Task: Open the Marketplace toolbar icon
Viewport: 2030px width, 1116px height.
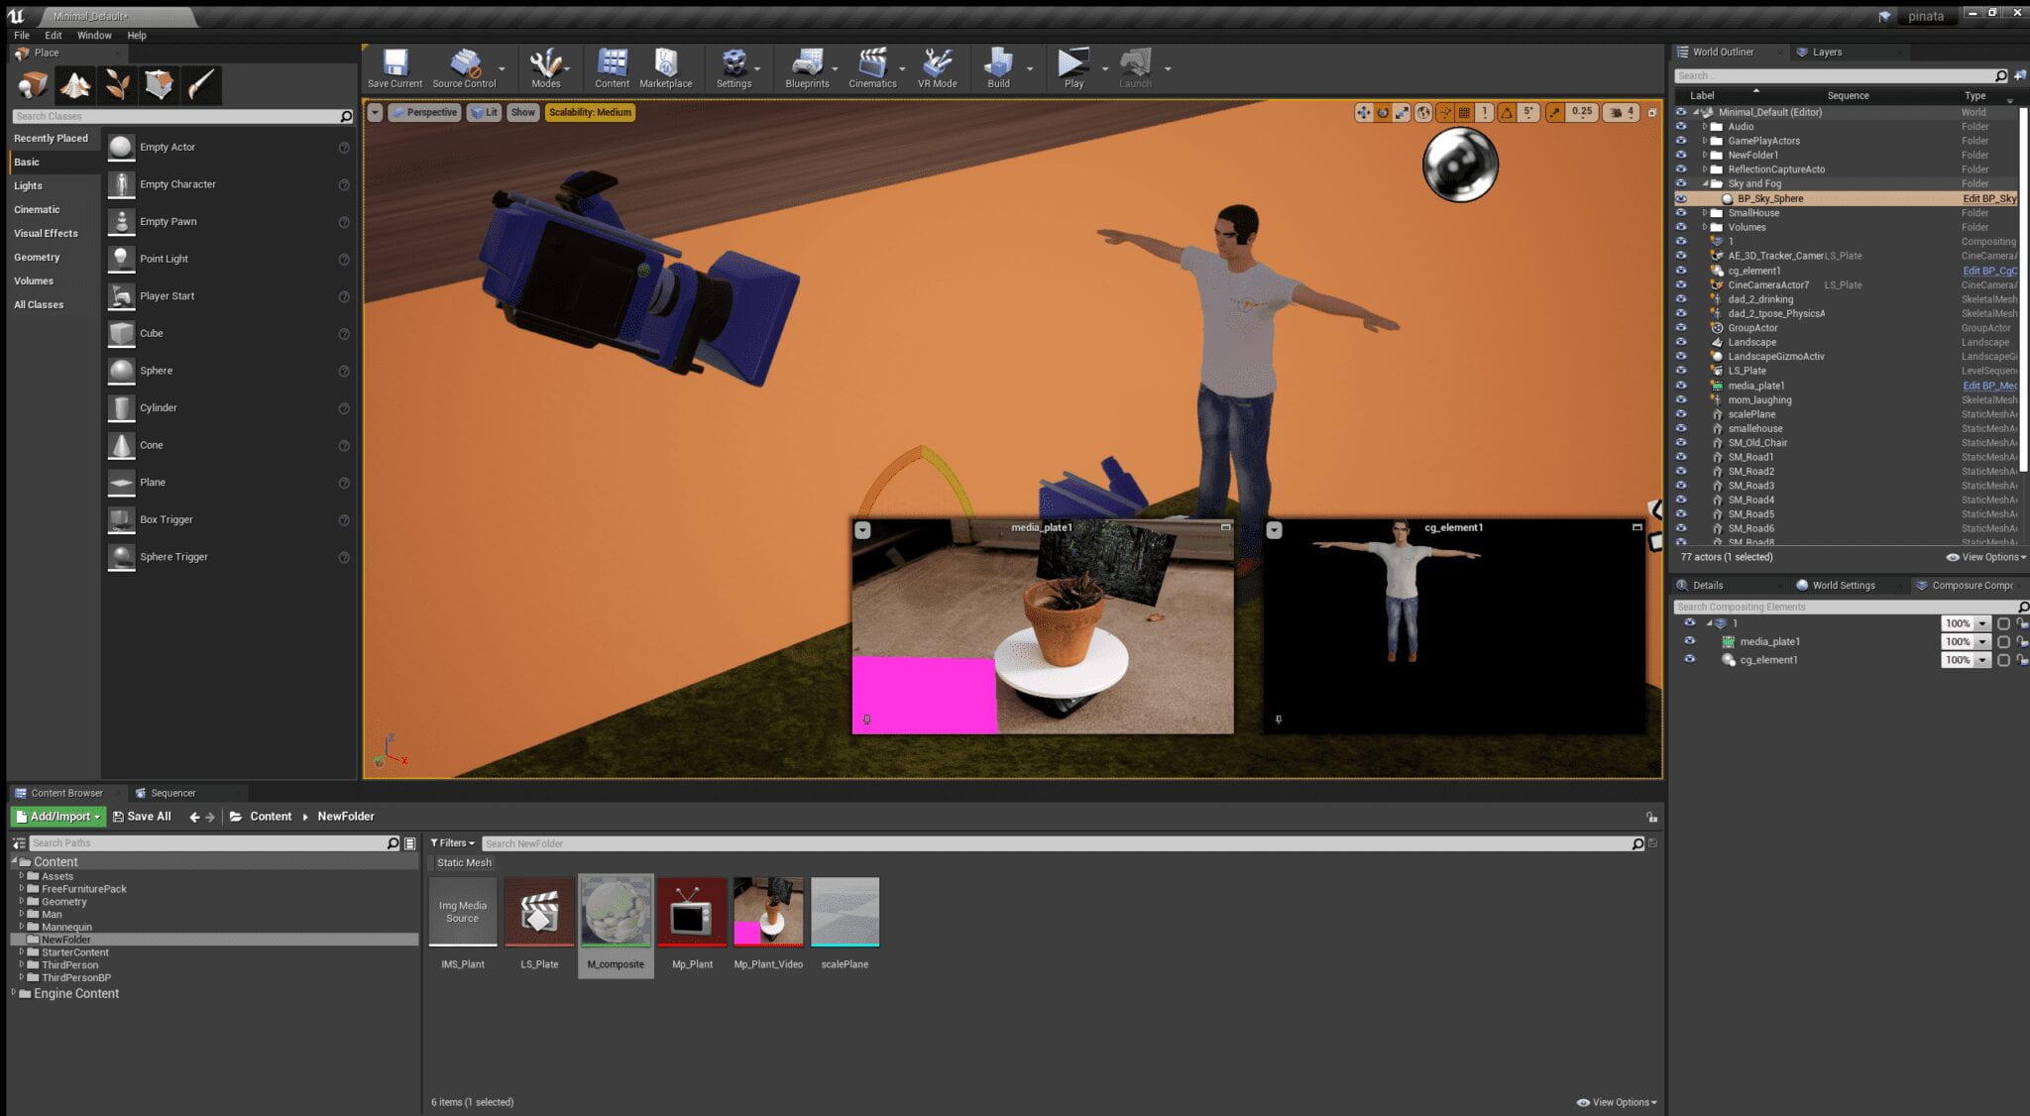Action: (x=666, y=68)
